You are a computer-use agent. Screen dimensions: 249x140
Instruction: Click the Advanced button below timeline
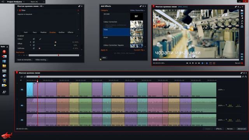pyautogui.click(x=242, y=129)
